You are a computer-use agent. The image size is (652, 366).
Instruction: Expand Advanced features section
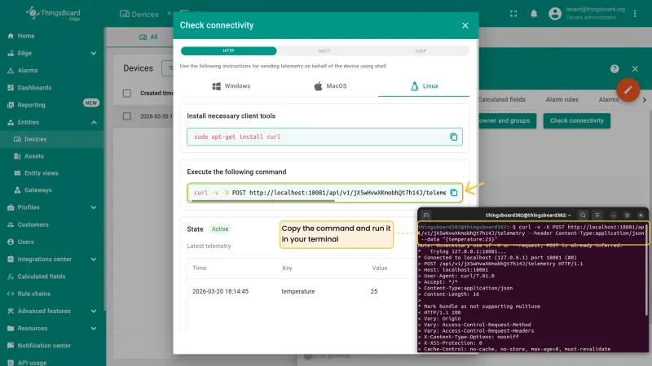click(x=94, y=312)
